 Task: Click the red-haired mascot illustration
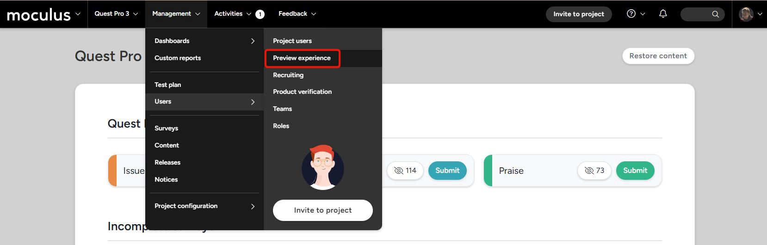pos(322,167)
